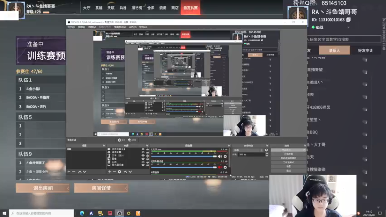Click Settings in the OBS Controls panel
Screen dimensions: 386x217
point(289,166)
